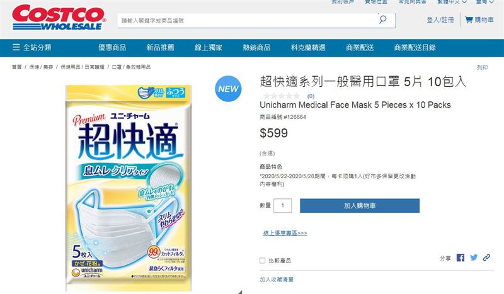Click the search magnifier icon
Viewport: 504px width, 294px height.
click(382, 20)
